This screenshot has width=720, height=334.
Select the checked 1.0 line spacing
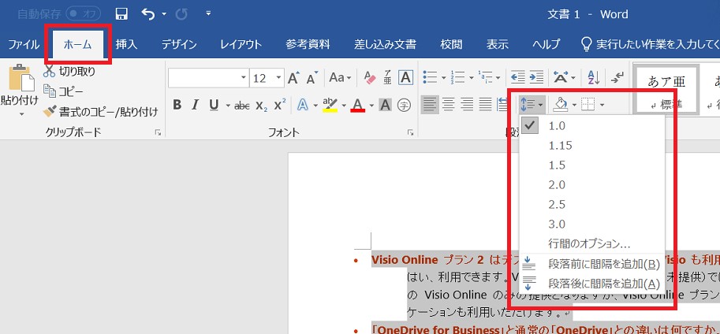(x=557, y=126)
